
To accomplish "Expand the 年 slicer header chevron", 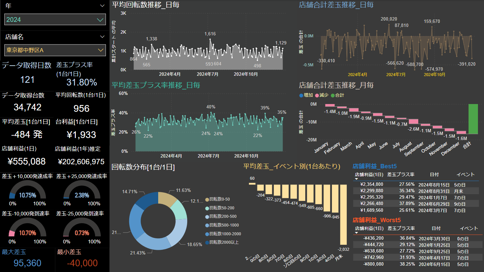I will pyautogui.click(x=102, y=6).
